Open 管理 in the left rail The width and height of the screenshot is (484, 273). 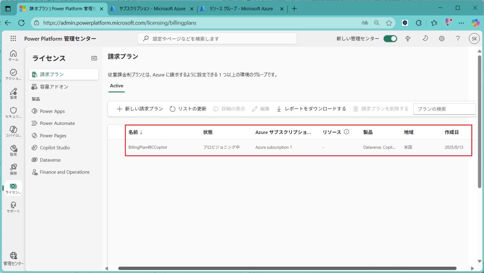13,93
